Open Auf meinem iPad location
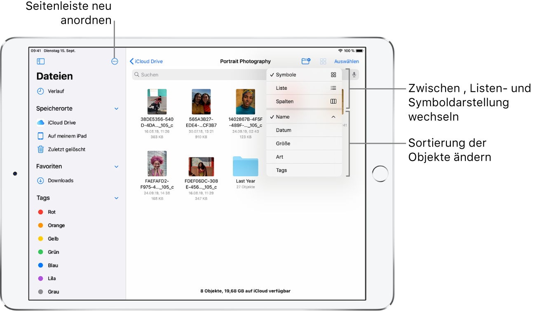This screenshot has height=311, width=537. click(x=67, y=136)
